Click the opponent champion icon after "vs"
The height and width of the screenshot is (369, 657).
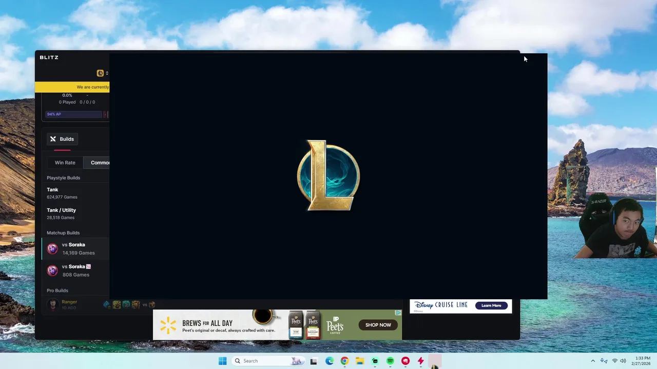pyautogui.click(x=152, y=304)
